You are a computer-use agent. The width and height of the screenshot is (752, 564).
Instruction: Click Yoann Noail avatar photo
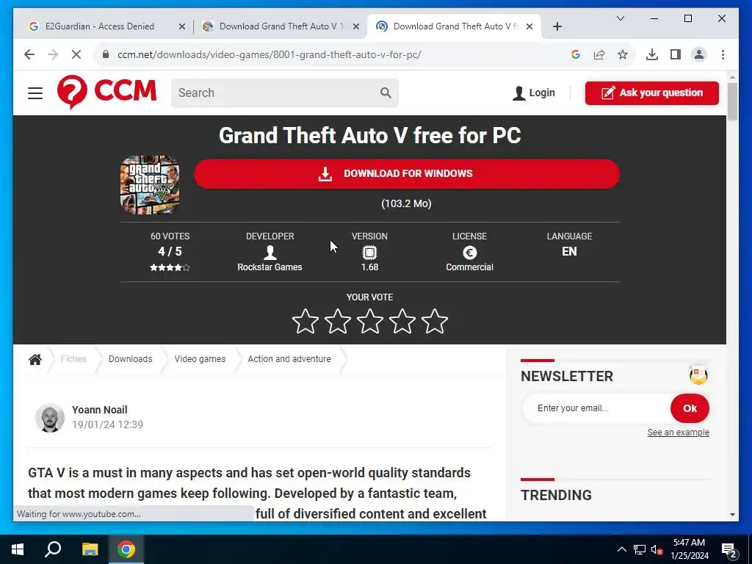50,418
